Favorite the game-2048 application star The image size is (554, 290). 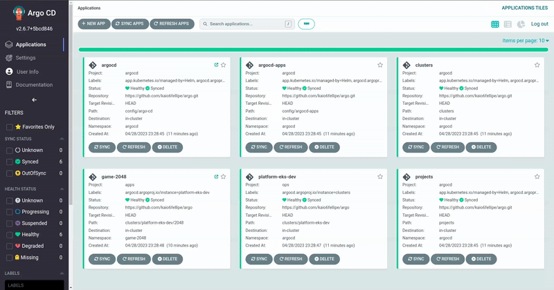click(x=223, y=177)
